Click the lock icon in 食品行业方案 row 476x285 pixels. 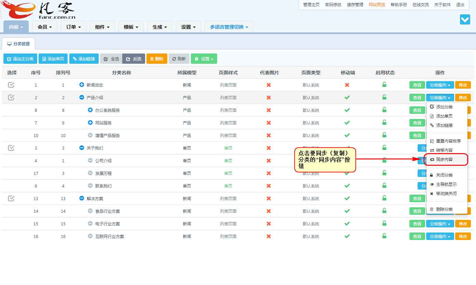coord(384,211)
